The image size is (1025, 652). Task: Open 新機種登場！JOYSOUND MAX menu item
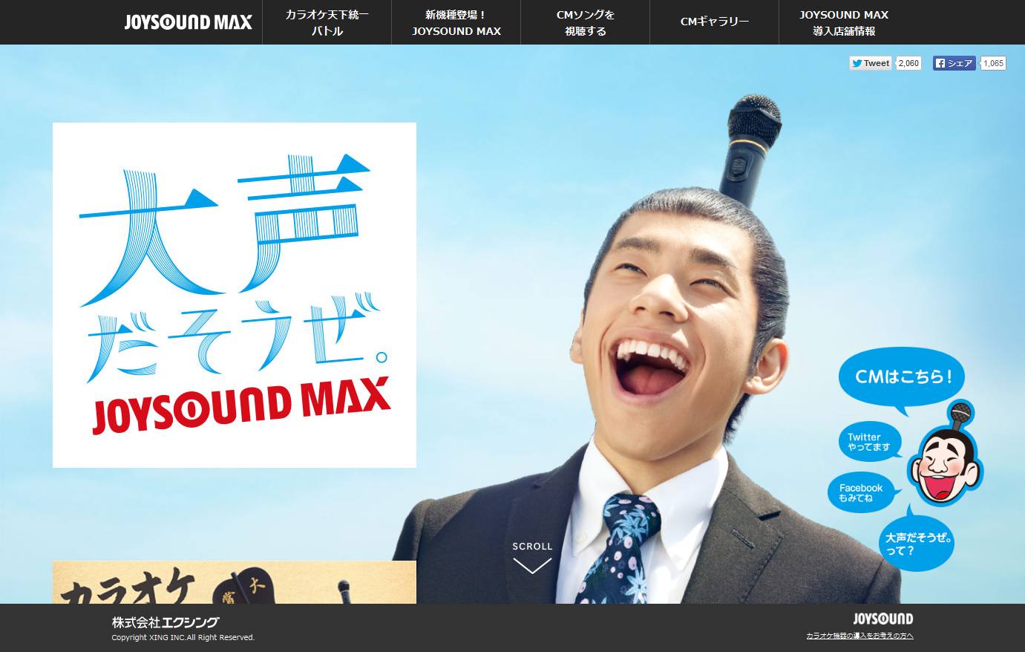456,22
